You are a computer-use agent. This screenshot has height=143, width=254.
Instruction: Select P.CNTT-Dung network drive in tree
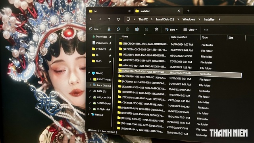coord(102,103)
